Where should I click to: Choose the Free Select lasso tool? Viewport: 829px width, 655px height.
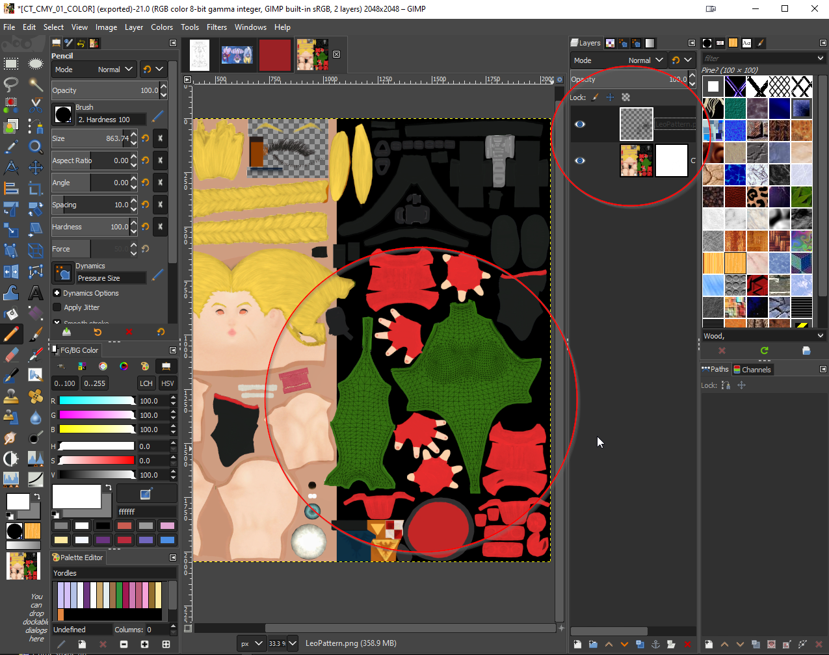[x=11, y=84]
